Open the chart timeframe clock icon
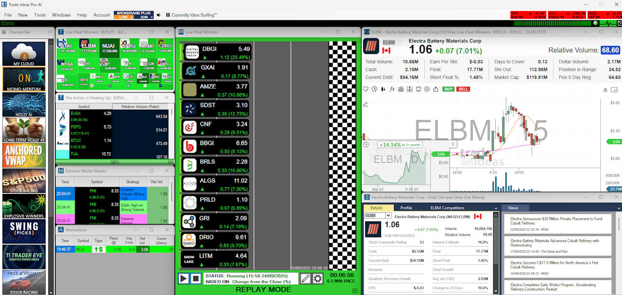This screenshot has width=622, height=295. pyautogui.click(x=375, y=89)
